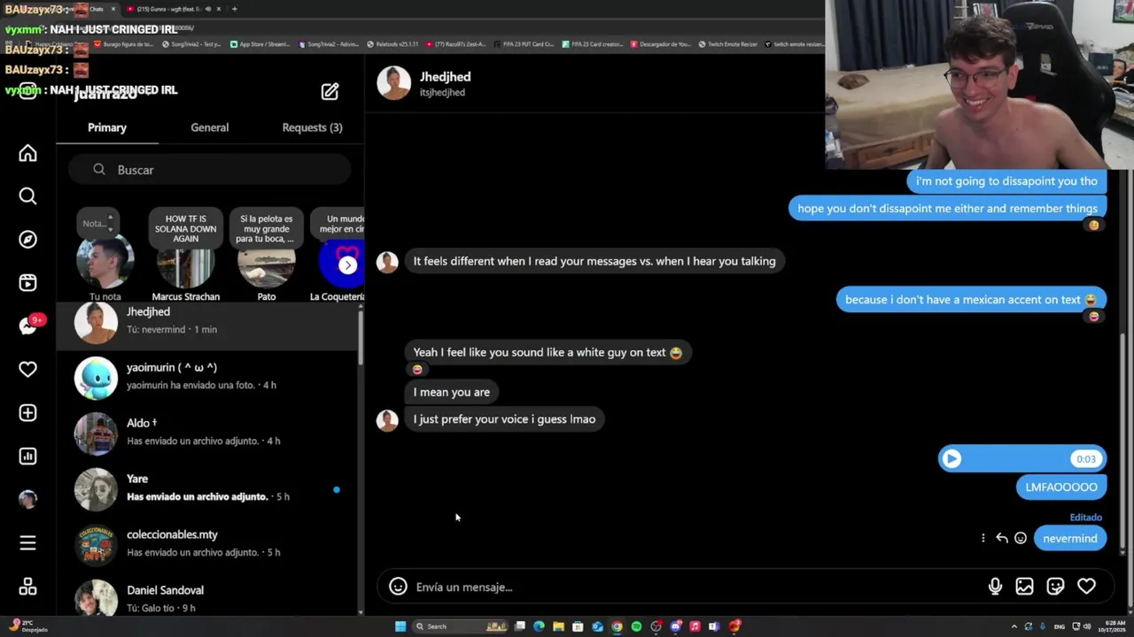Screen dimensions: 1134x637
Task: Open your profile avatar in the sidebar
Action: (x=27, y=499)
